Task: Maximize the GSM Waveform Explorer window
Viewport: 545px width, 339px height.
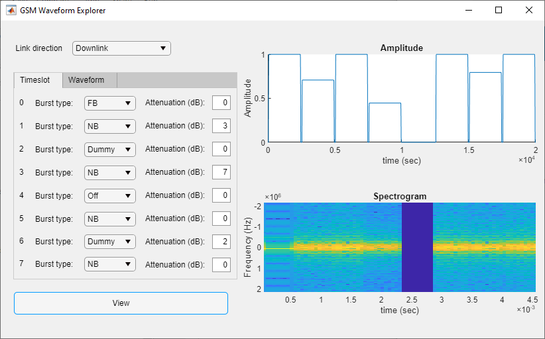Action: 499,10
